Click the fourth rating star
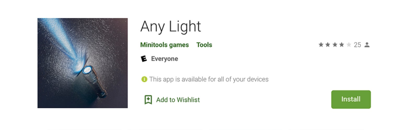 pos(342,45)
